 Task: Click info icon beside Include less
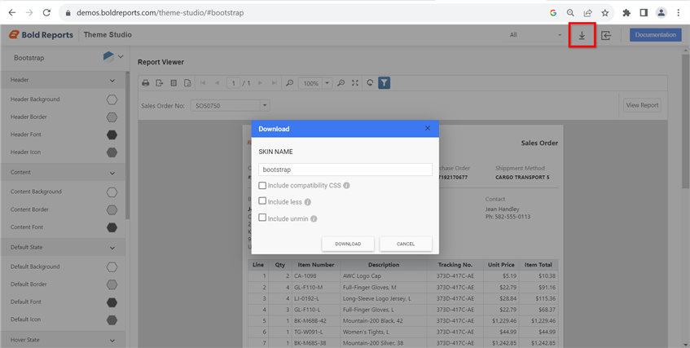[x=308, y=202]
